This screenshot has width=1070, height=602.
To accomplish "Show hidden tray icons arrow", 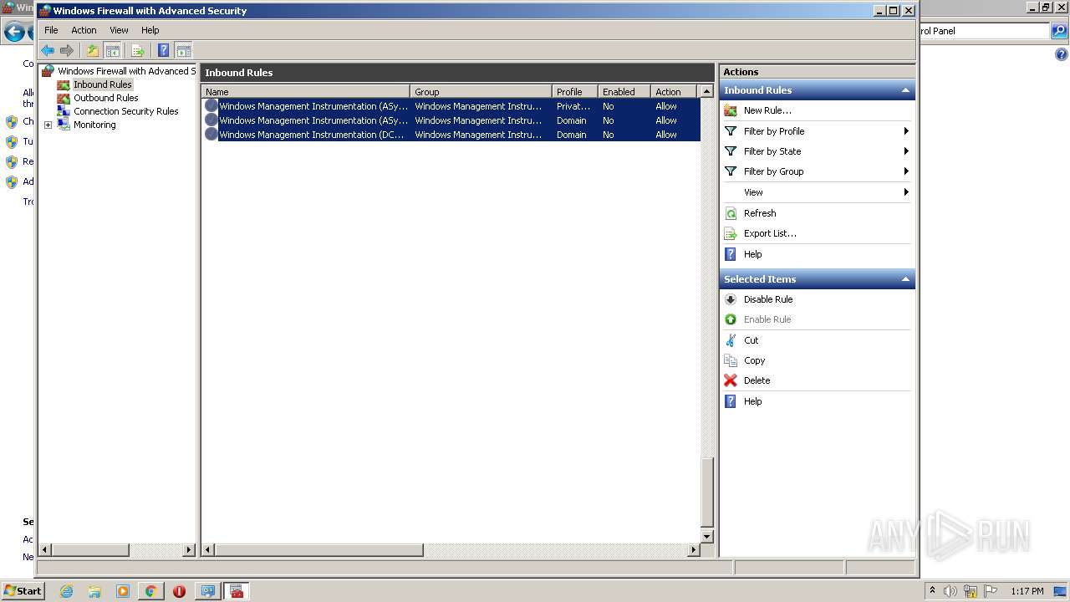I will (x=933, y=591).
